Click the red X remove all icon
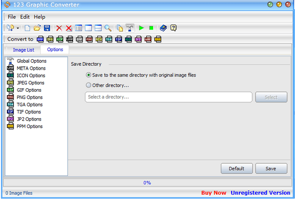Image resolution: width=300 pixels, height=201 pixels. (x=69, y=28)
